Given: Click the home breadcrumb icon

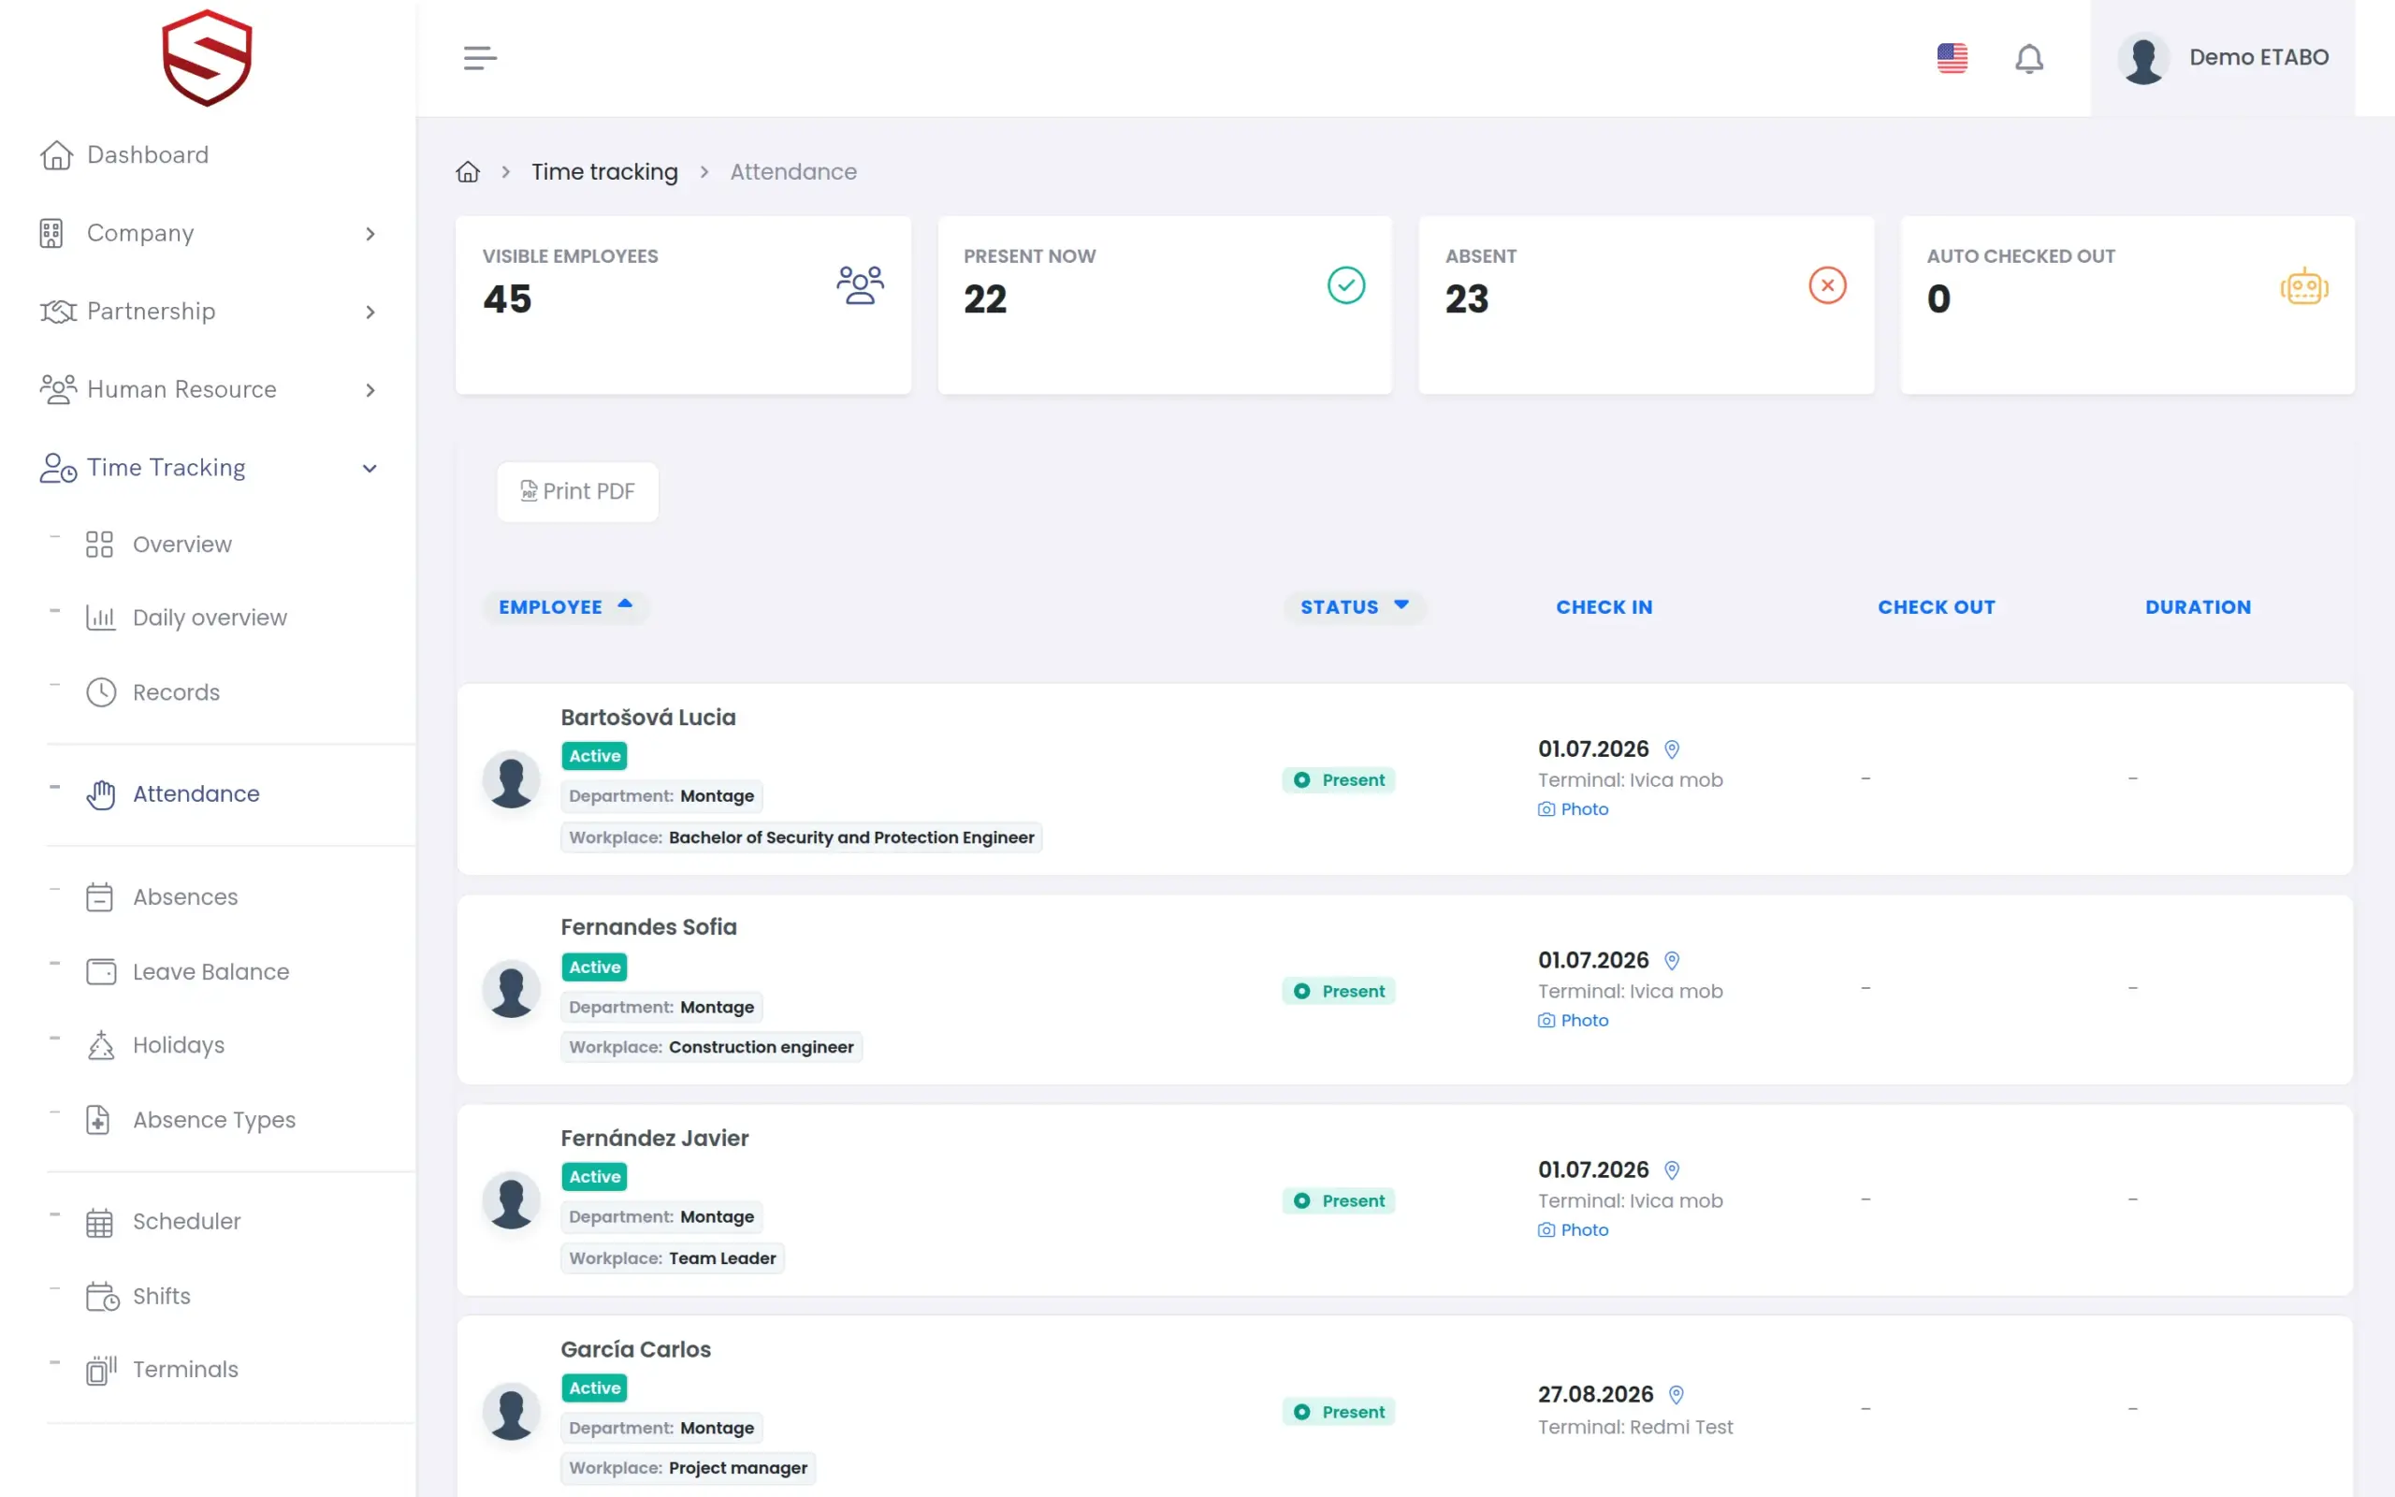Looking at the screenshot, I should [468, 172].
